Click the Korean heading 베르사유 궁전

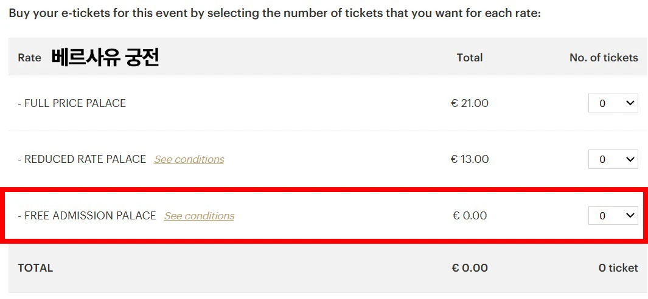tap(105, 58)
